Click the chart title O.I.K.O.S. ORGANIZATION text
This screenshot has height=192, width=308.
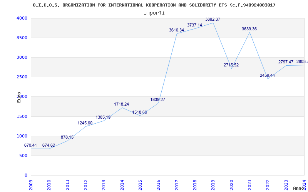(154, 5)
